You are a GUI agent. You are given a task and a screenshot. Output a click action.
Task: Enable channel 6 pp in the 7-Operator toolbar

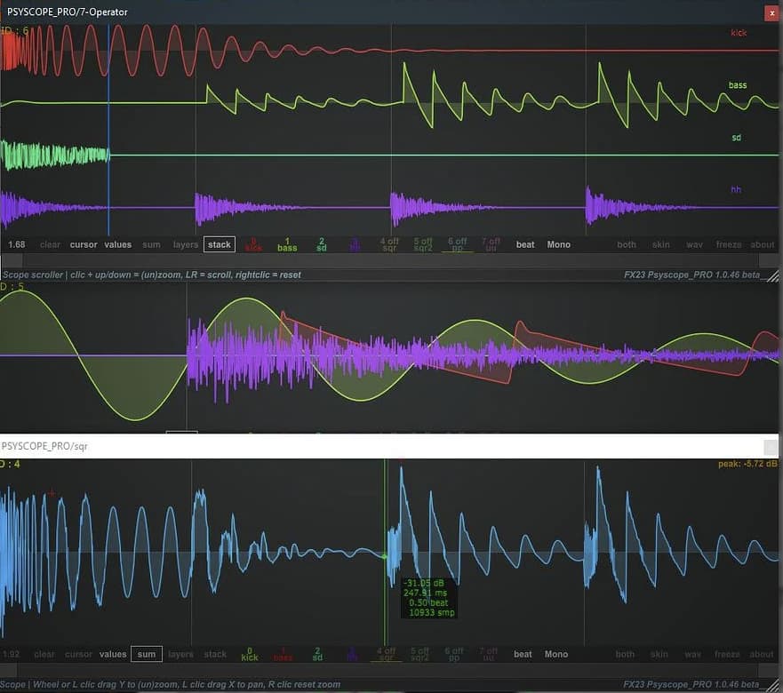(457, 244)
